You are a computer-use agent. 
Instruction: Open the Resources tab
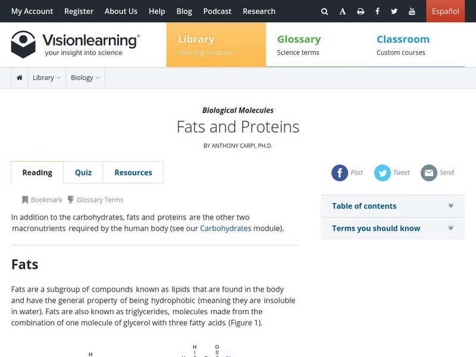pyautogui.click(x=133, y=173)
